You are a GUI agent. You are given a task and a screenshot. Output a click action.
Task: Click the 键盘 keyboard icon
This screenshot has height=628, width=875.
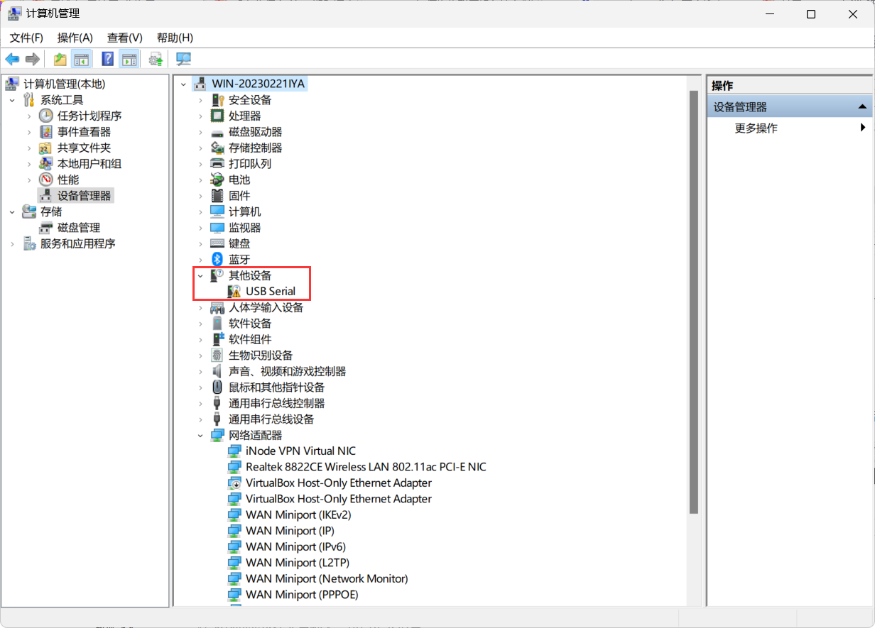[x=217, y=243]
